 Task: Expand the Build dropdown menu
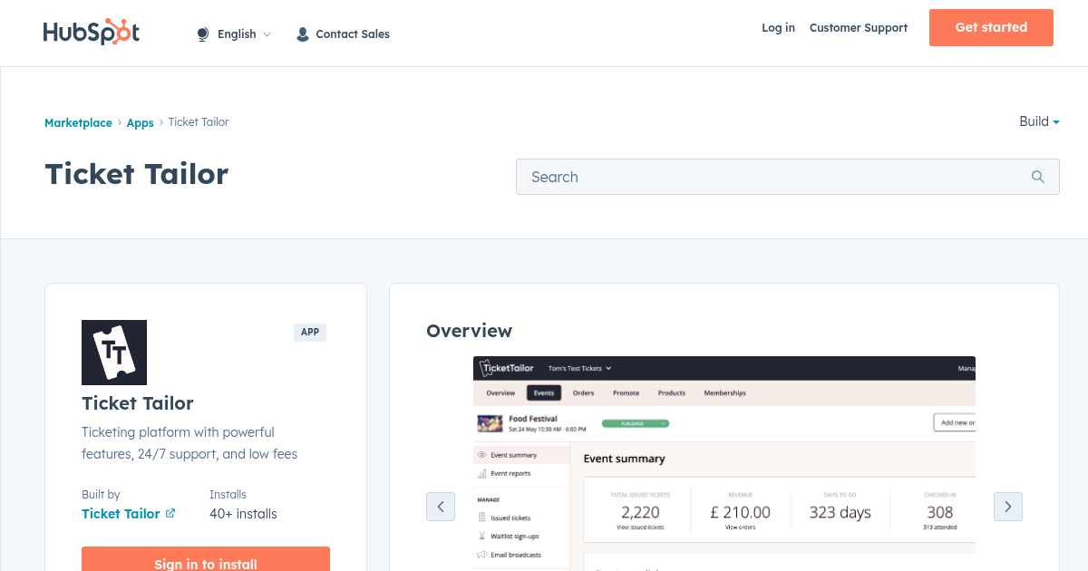(1039, 121)
